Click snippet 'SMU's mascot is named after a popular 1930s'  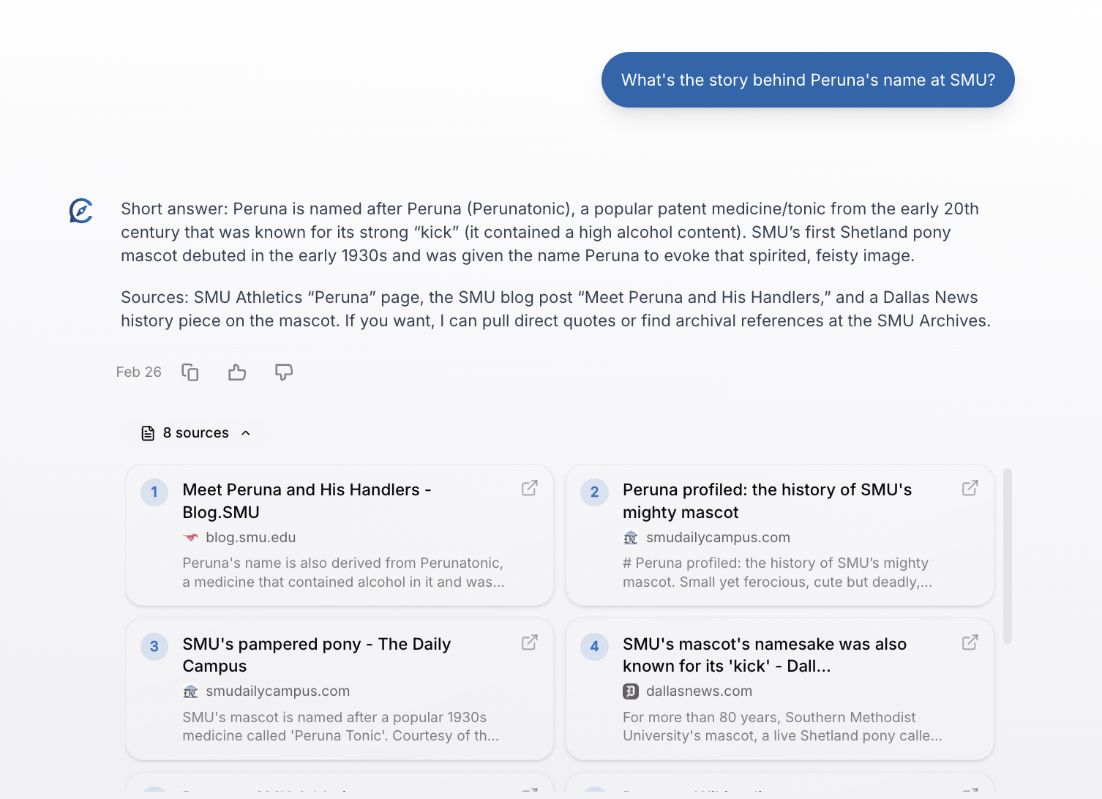[x=341, y=727]
